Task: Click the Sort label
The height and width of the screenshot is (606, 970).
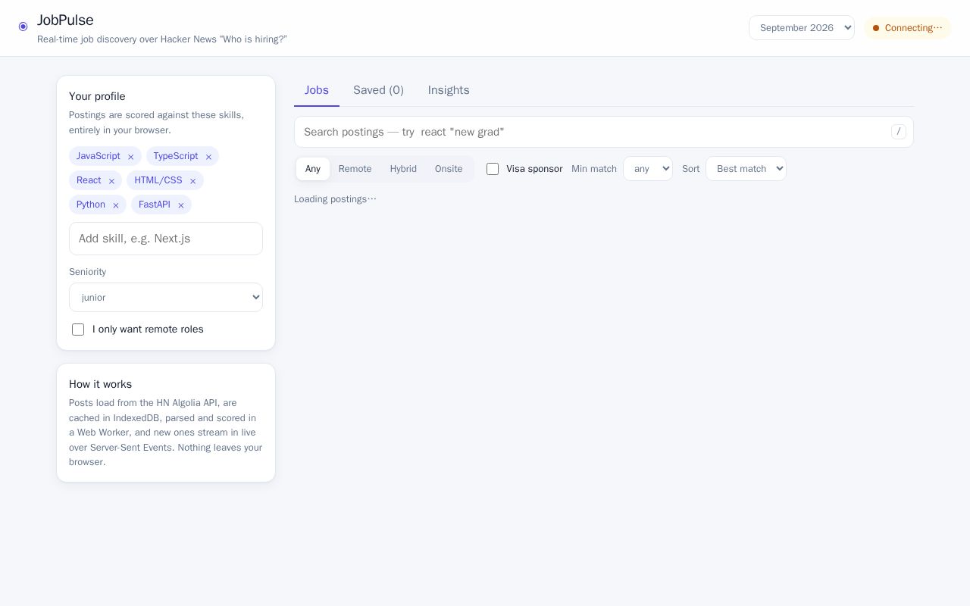Action: coord(690,169)
